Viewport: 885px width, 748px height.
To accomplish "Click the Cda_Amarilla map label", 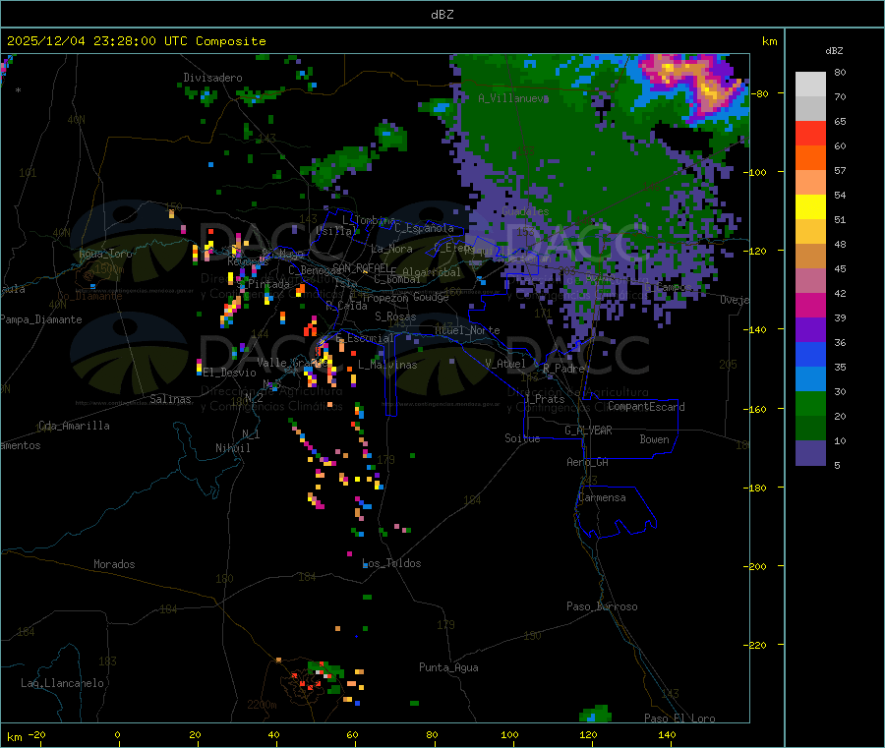I will click(74, 426).
